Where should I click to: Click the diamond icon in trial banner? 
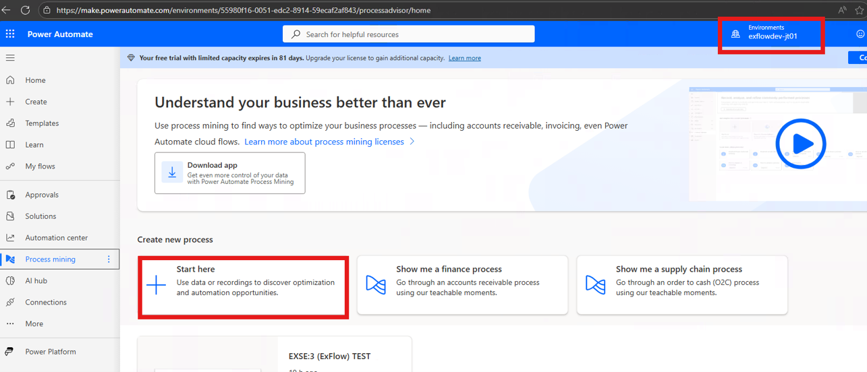coord(131,58)
